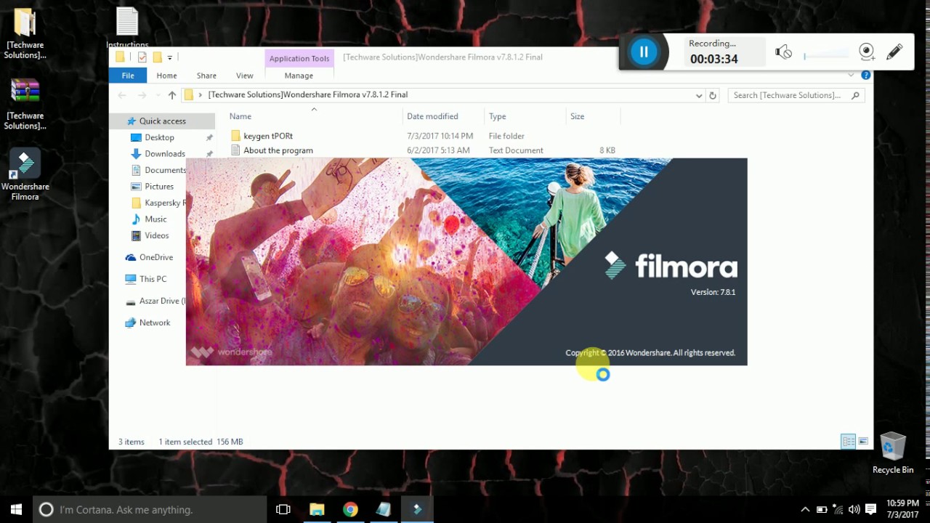The image size is (930, 523).
Task: Refresh the current folder
Action: click(713, 95)
